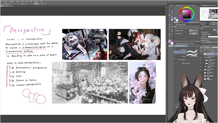Open the Anti-aliasing dropdown arrow
Screen dimensions: 218x123
coord(197,34)
